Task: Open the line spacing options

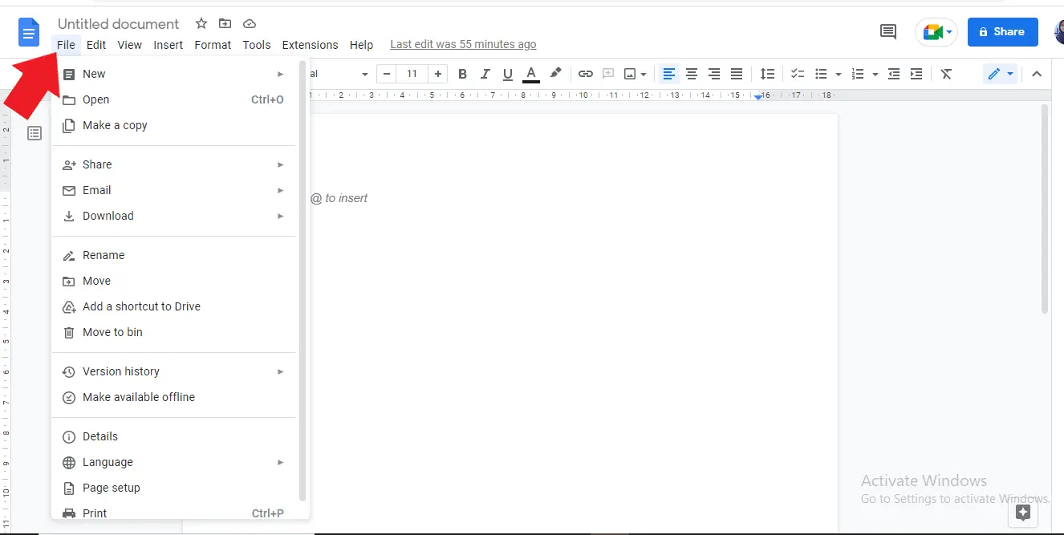Action: [x=767, y=73]
